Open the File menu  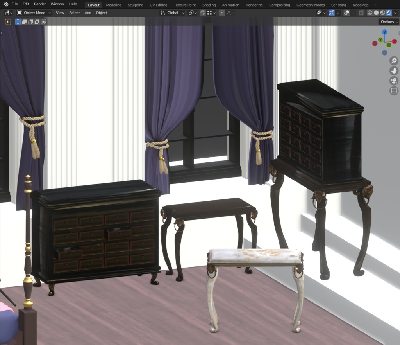pos(15,4)
